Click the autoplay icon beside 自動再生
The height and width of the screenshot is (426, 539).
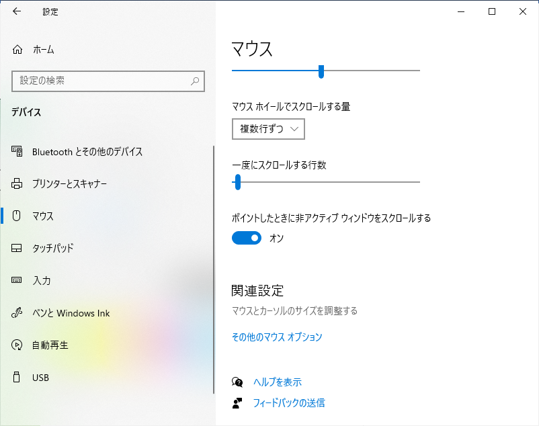(x=17, y=345)
